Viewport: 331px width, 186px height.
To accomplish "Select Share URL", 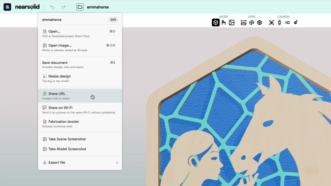I will (x=80, y=96).
